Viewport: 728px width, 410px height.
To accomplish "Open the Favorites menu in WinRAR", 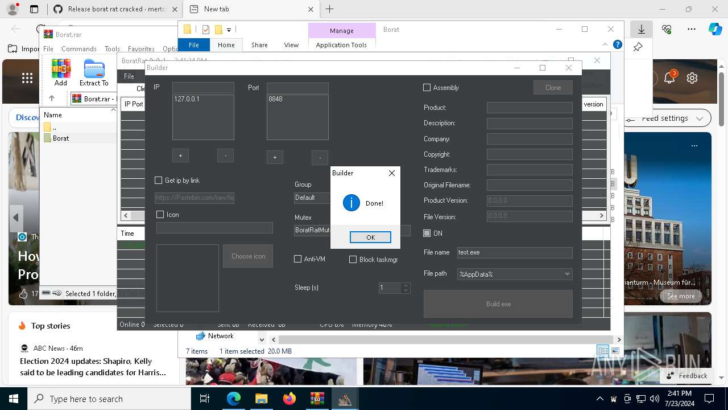I will point(141,49).
